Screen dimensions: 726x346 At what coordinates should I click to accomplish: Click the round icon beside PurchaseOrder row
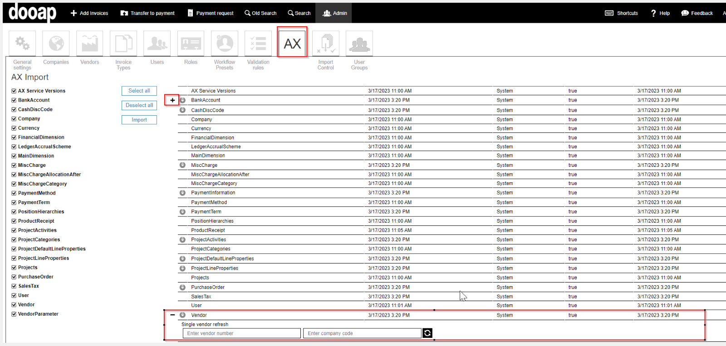pyautogui.click(x=182, y=287)
